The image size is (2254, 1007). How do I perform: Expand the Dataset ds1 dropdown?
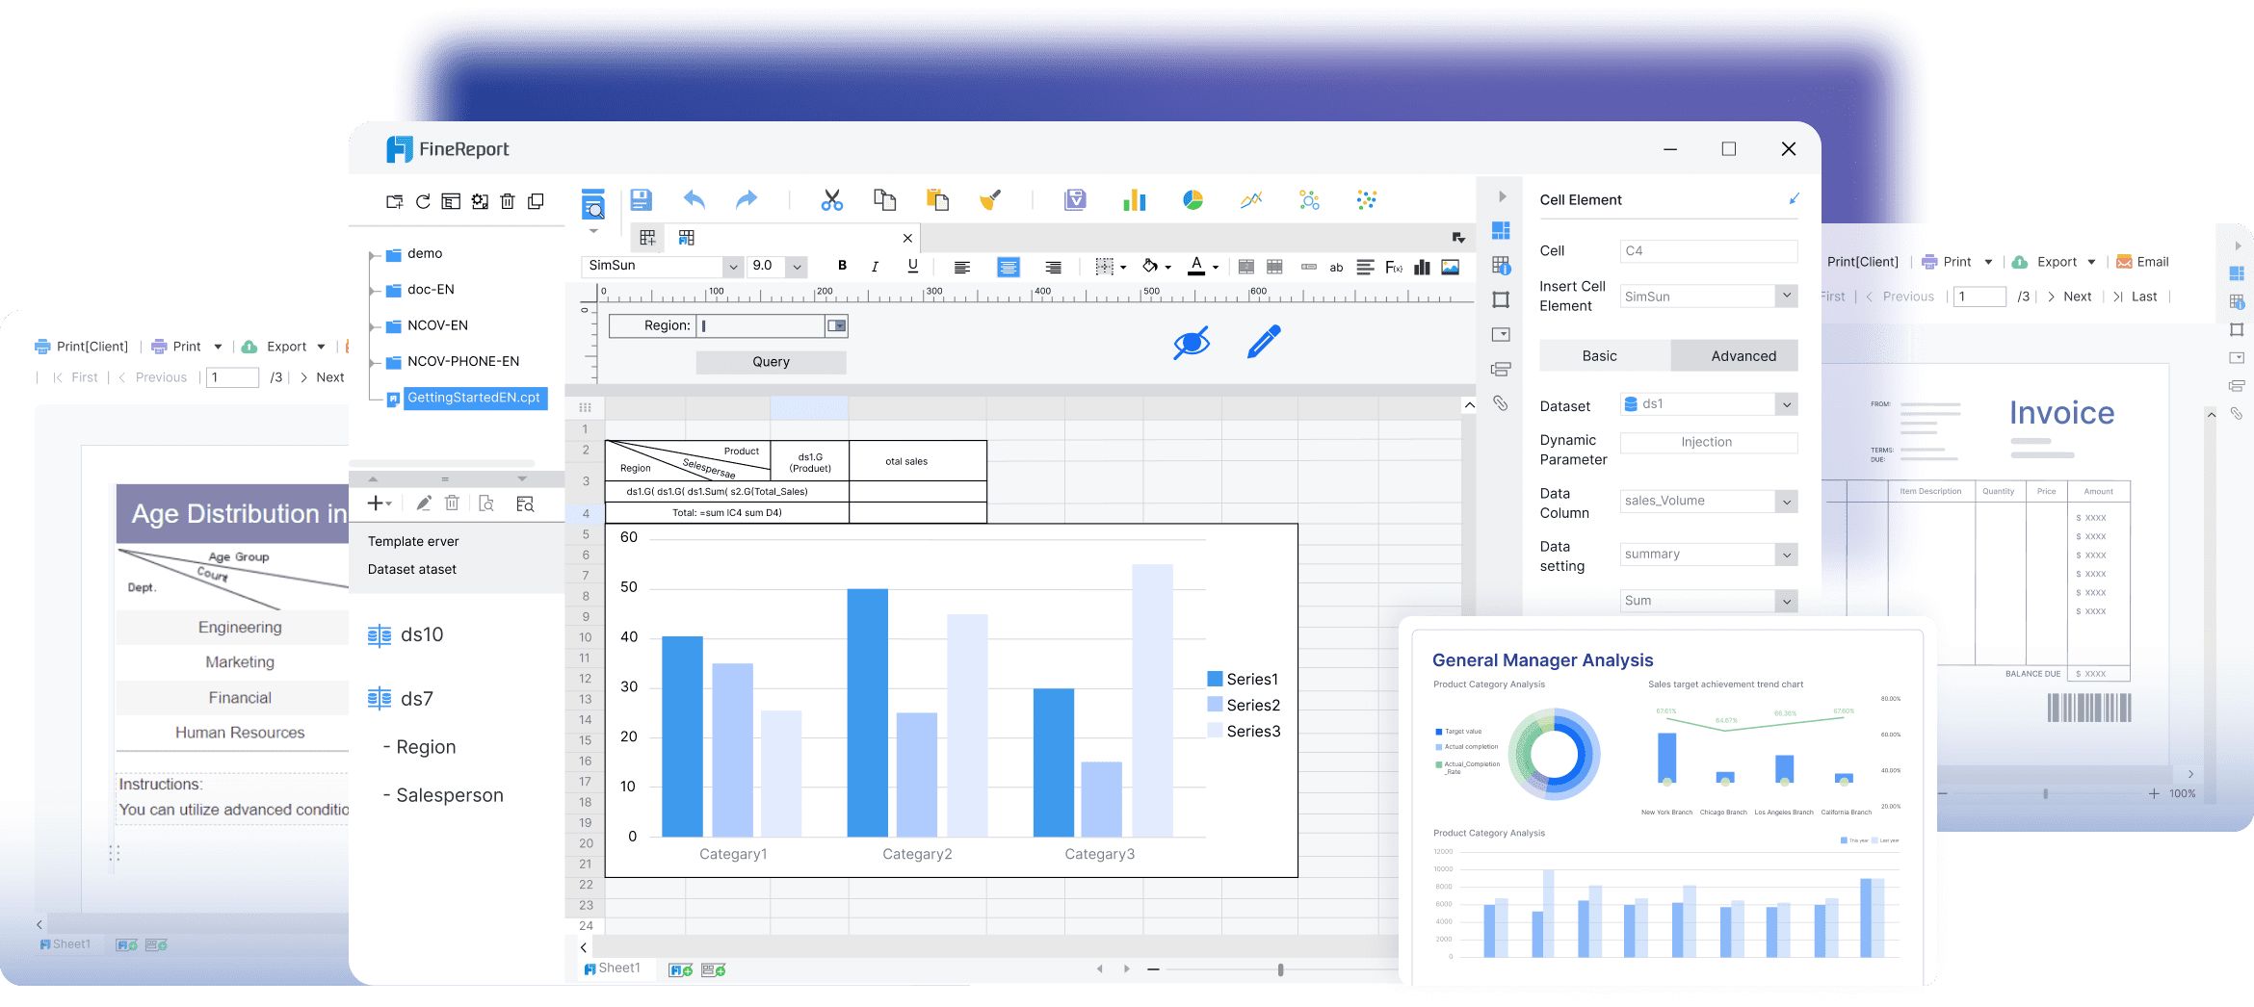coord(1786,404)
